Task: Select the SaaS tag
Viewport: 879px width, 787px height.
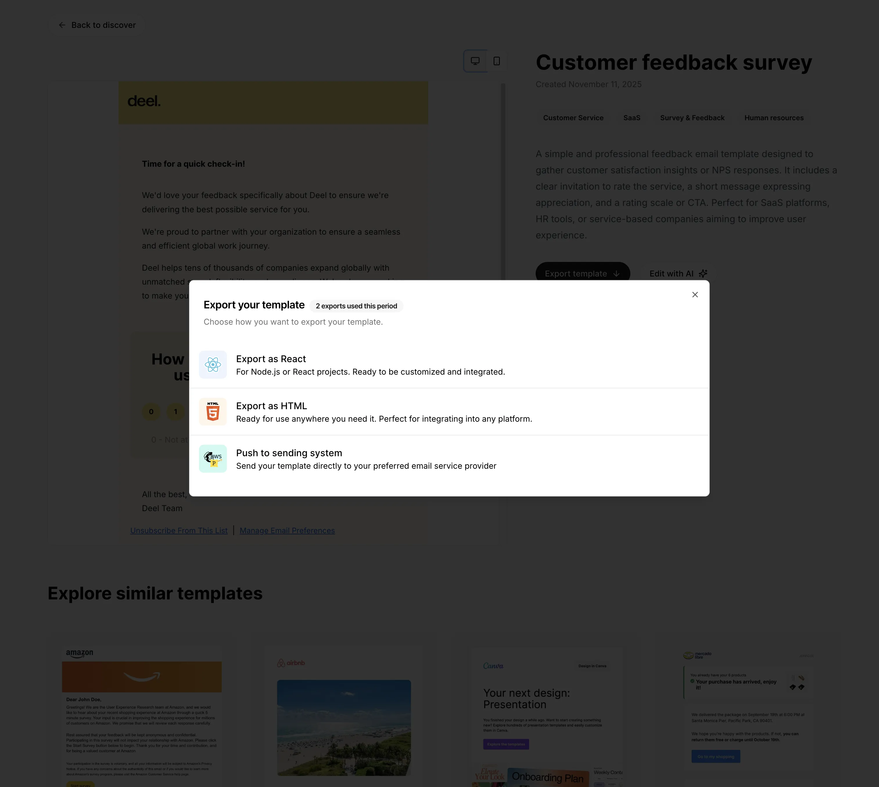Action: (632, 118)
